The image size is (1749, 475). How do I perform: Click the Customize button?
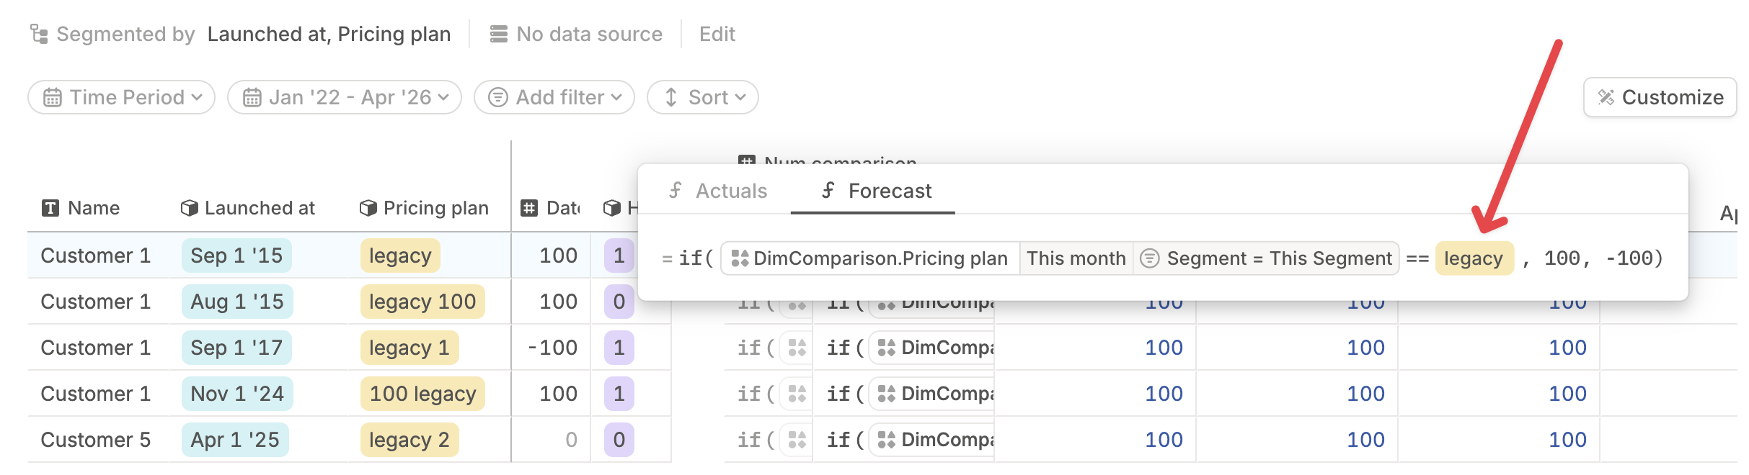click(1660, 97)
